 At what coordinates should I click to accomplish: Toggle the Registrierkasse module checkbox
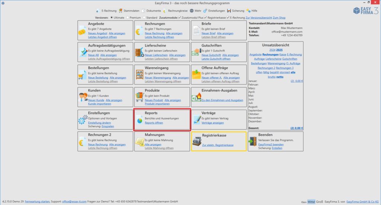tap(205, 18)
